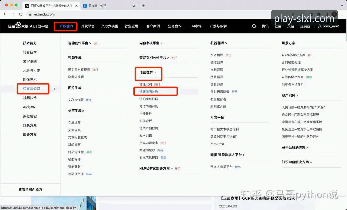Image resolution: width=347 pixels, height=210 pixels.
Task: Select 图像技术 in the sidebar
Action: click(x=30, y=80)
